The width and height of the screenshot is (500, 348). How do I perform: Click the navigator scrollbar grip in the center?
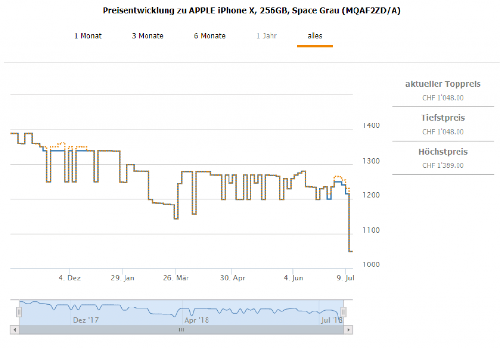point(181,330)
